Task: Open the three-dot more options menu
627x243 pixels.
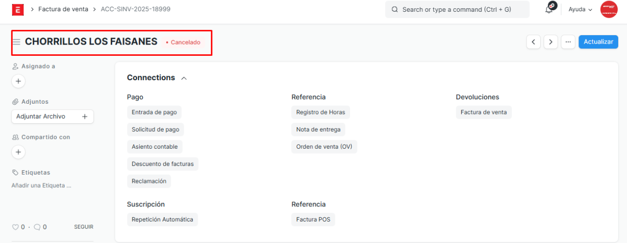Action: click(x=568, y=42)
